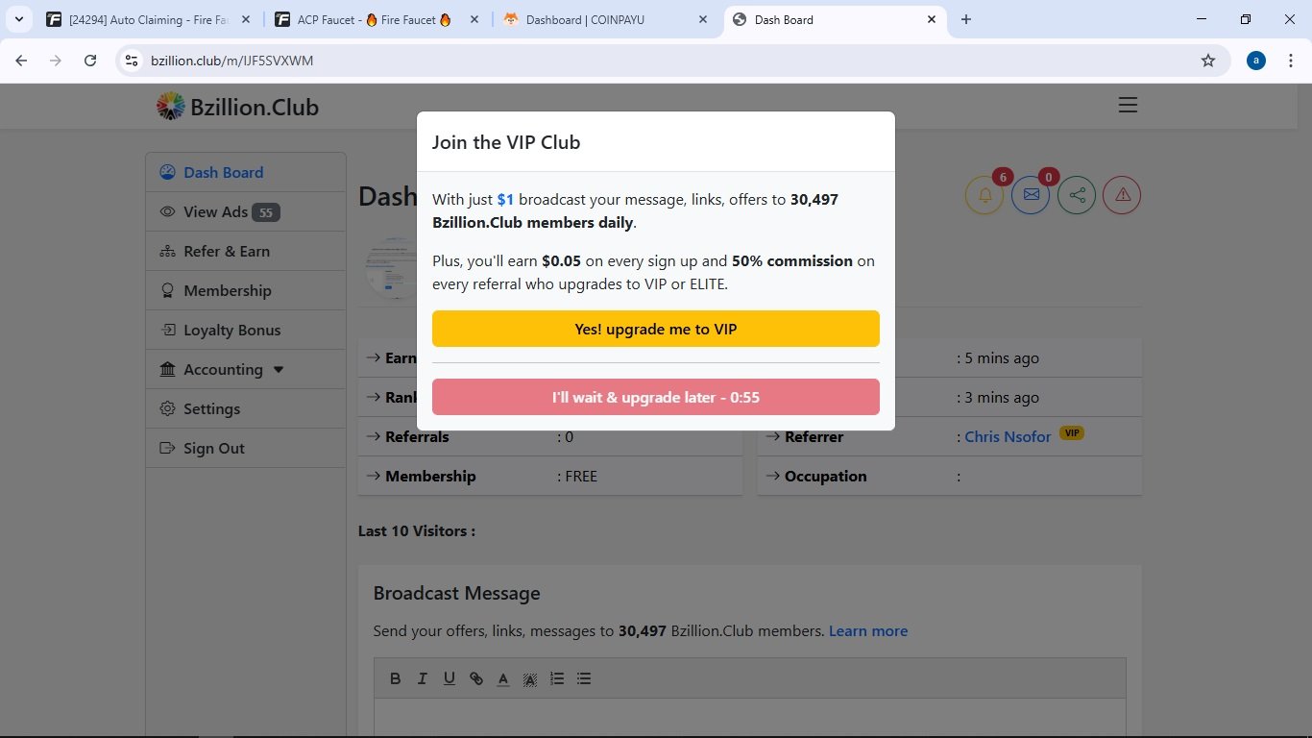
Task: Go to Dash Board in the sidebar
Action: [245, 172]
